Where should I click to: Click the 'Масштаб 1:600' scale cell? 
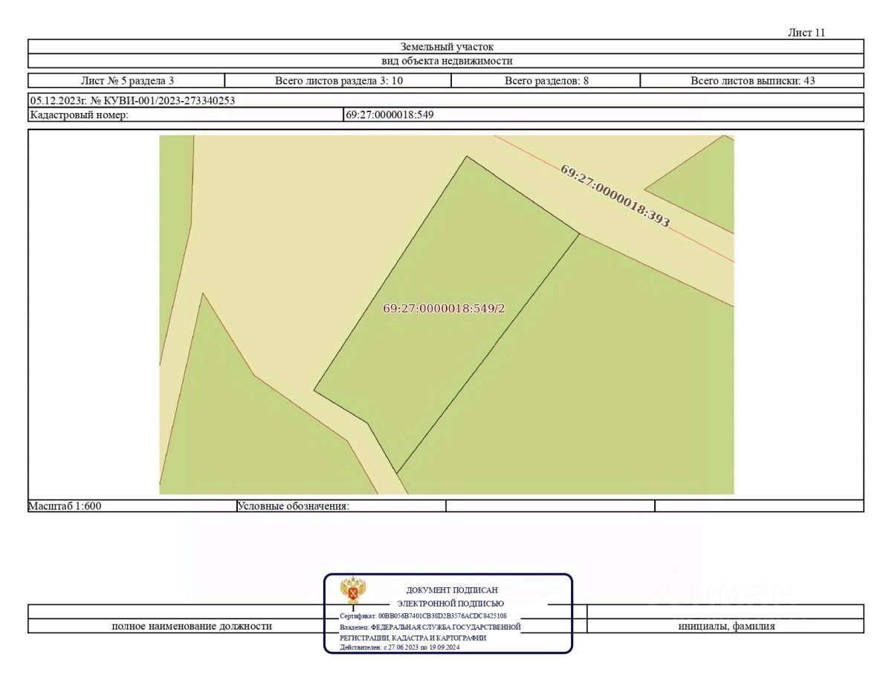132,506
